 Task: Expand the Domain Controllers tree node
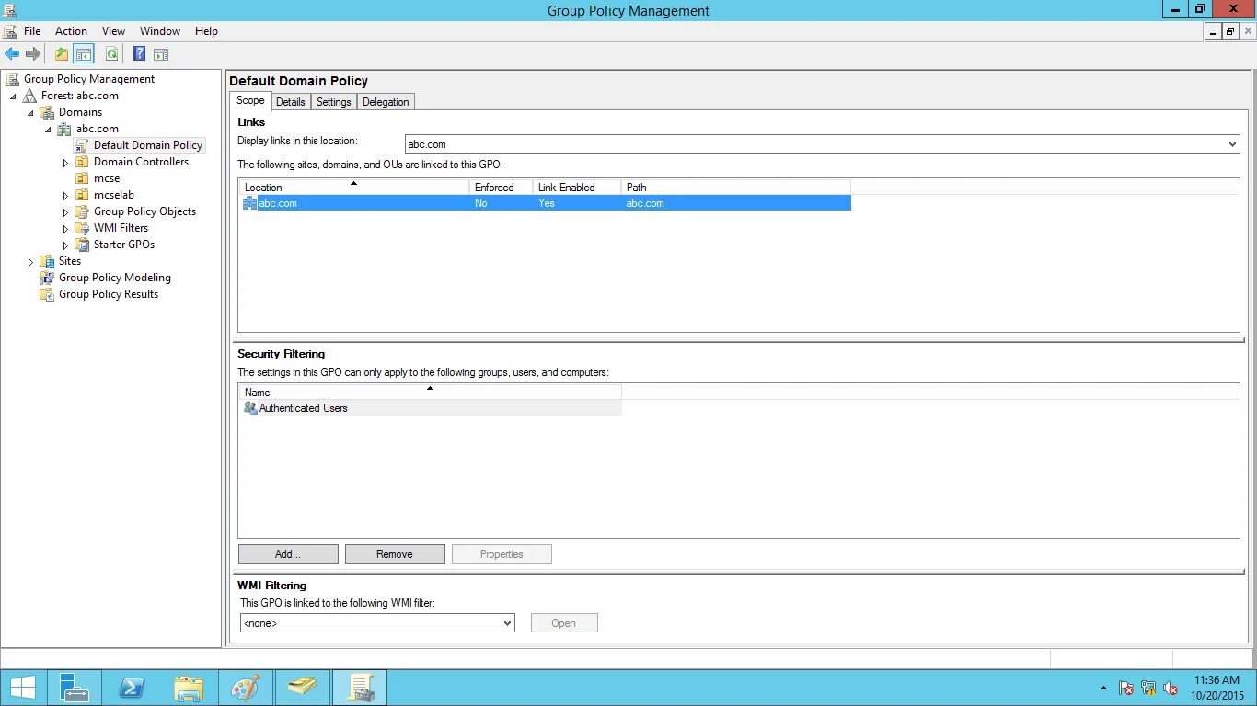64,161
